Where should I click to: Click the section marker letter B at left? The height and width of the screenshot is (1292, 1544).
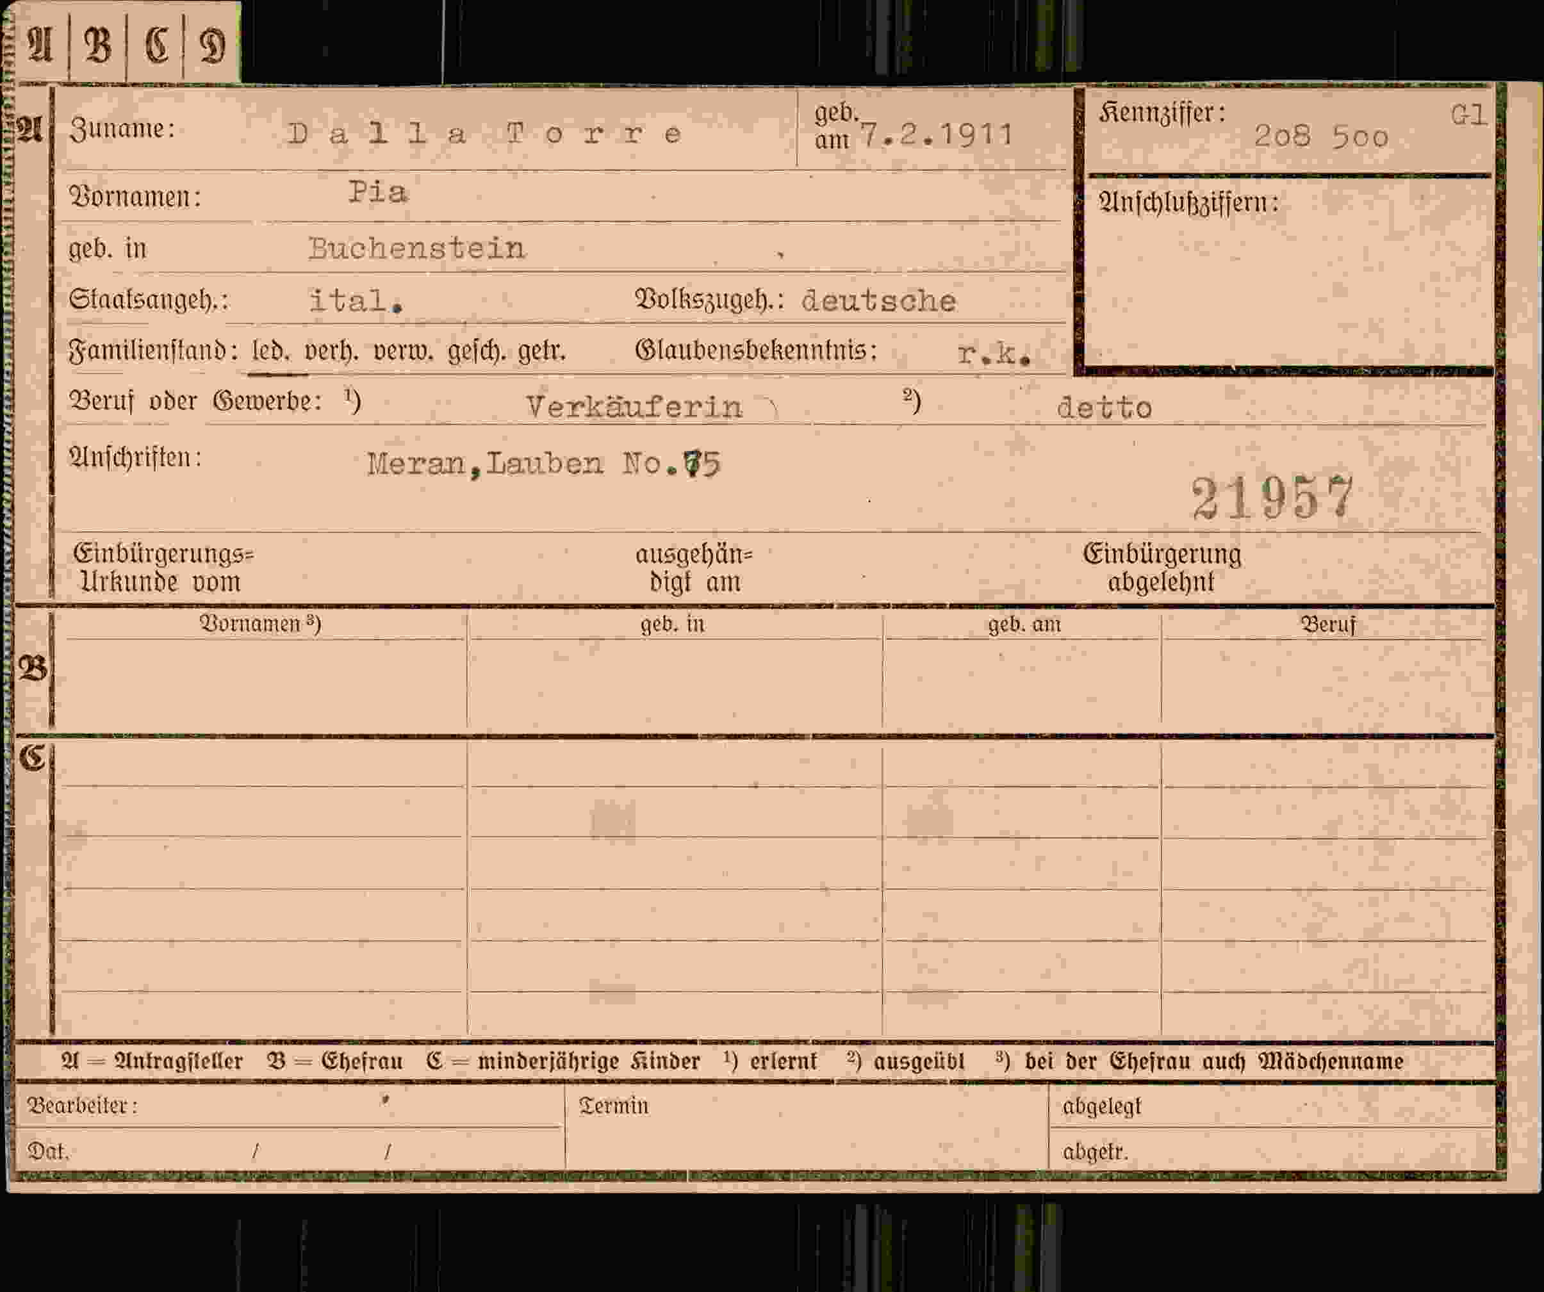pos(32,668)
